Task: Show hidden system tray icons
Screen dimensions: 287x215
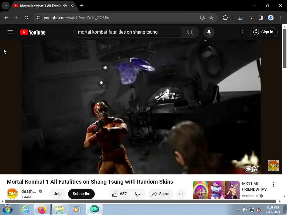Action: pyautogui.click(x=238, y=210)
